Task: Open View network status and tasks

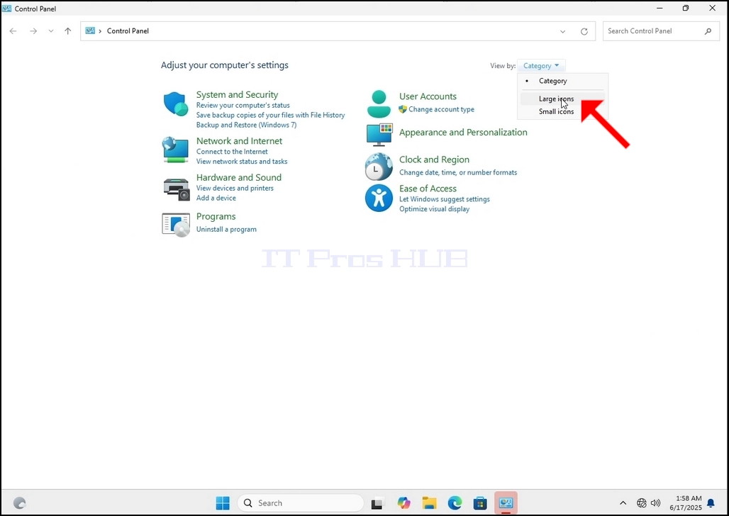Action: point(242,162)
